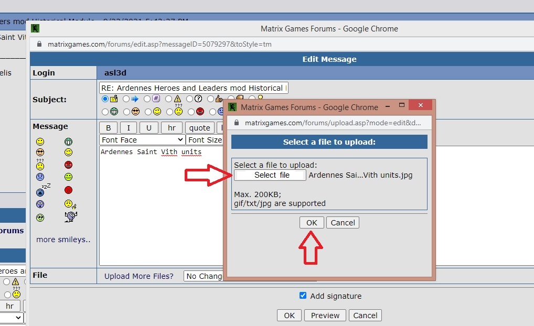Click the Select file button
The width and height of the screenshot is (534, 326).
coord(270,175)
